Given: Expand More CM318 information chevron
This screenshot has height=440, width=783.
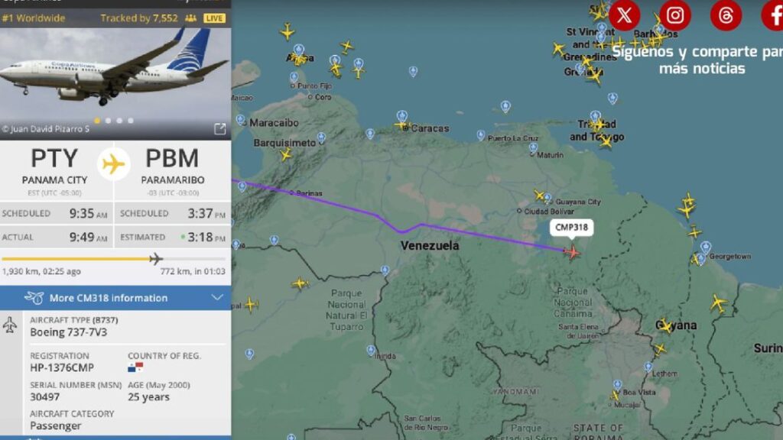Looking at the screenshot, I should [x=217, y=297].
